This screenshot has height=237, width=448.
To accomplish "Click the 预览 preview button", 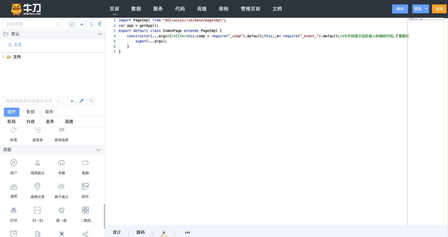I will pos(418,9).
